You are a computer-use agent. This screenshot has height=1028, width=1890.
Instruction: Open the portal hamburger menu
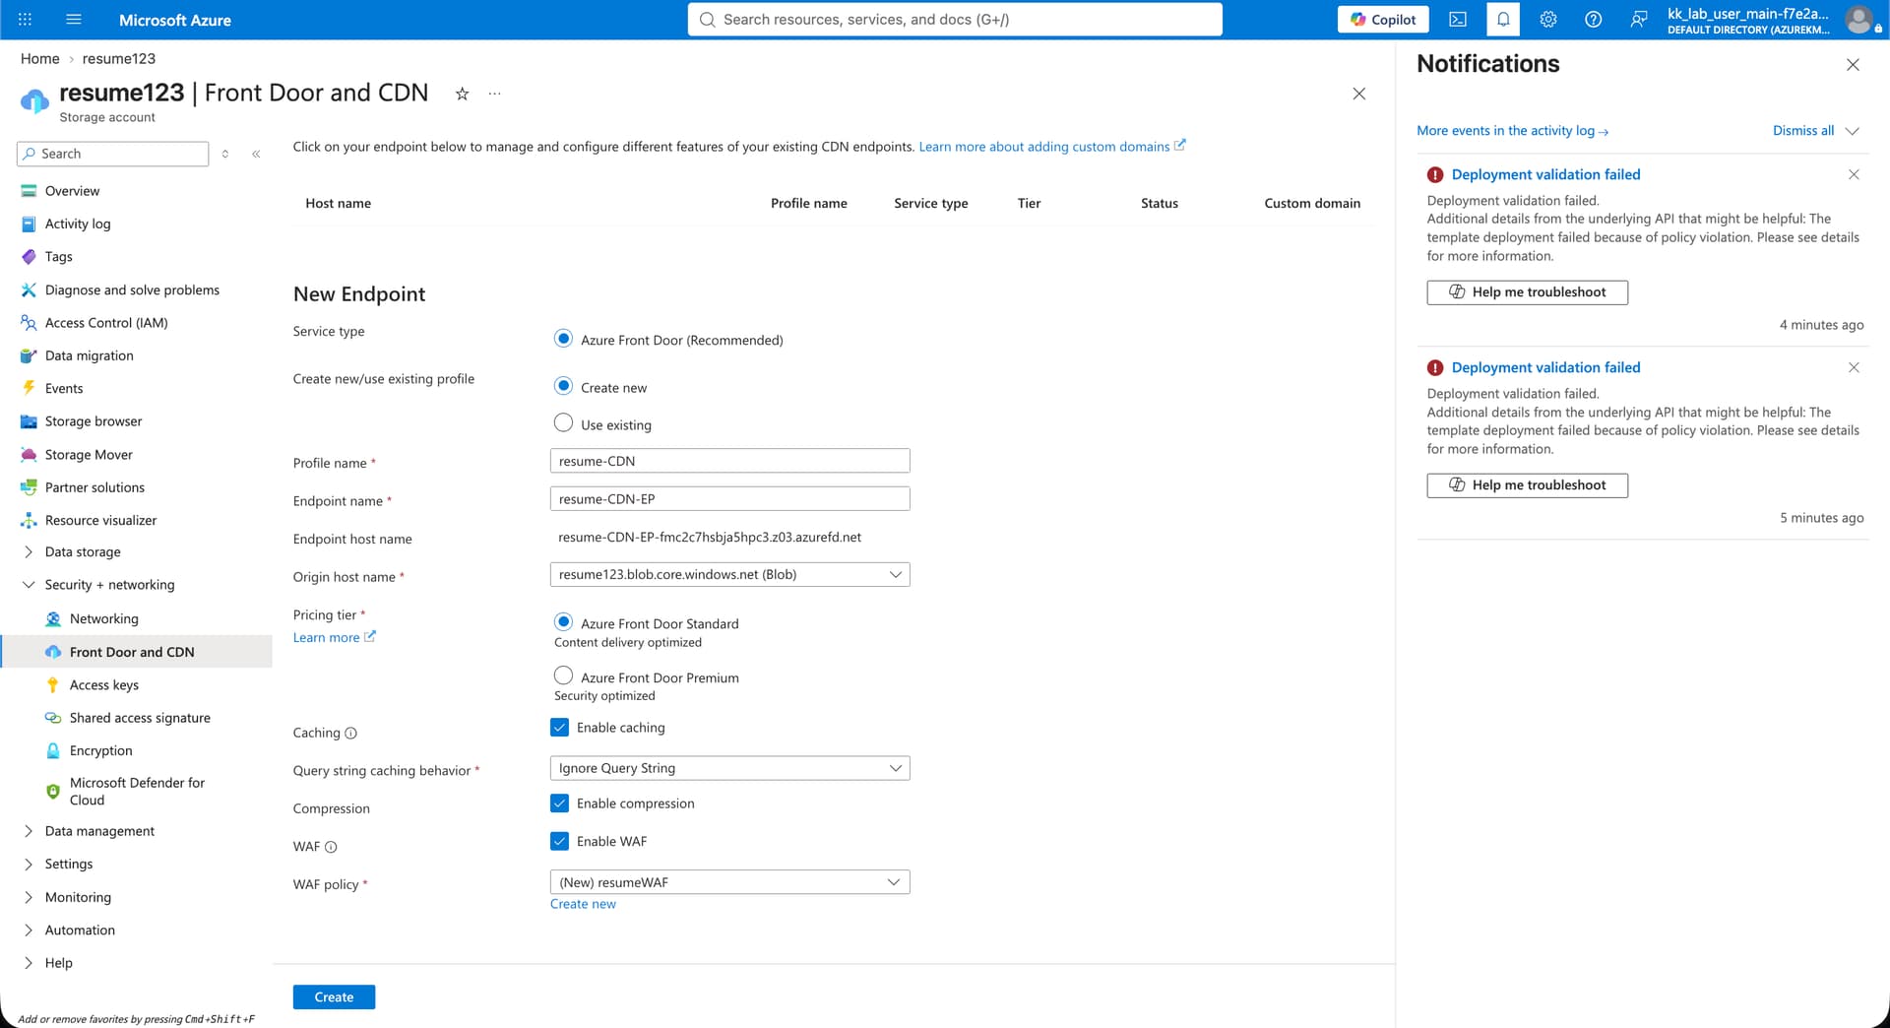click(74, 20)
